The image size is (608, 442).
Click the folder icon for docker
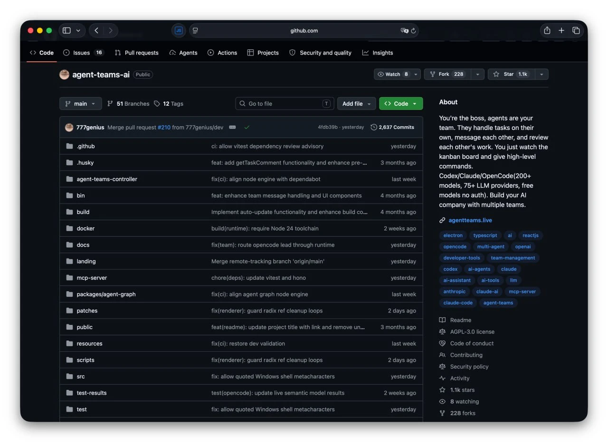point(69,229)
